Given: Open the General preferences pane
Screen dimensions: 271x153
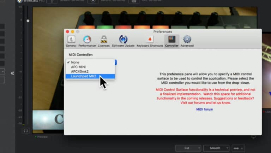Looking at the screenshot, I should [x=71, y=41].
